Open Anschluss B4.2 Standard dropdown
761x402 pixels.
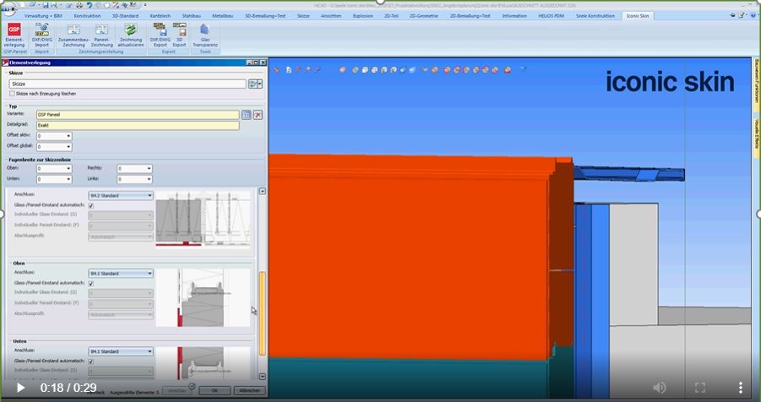pyautogui.click(x=121, y=195)
